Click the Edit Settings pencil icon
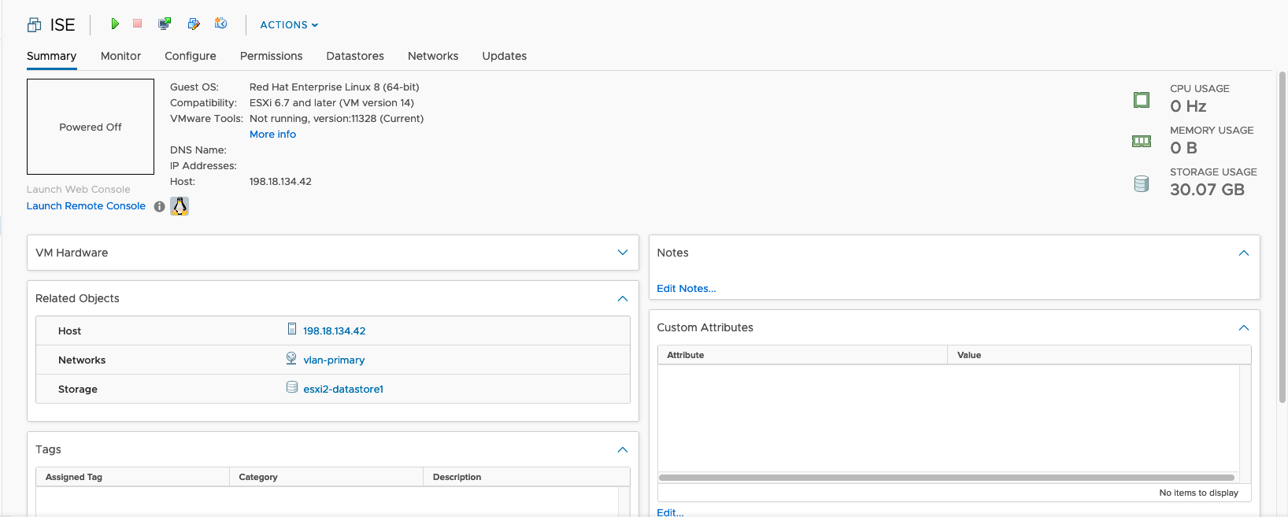 click(194, 24)
